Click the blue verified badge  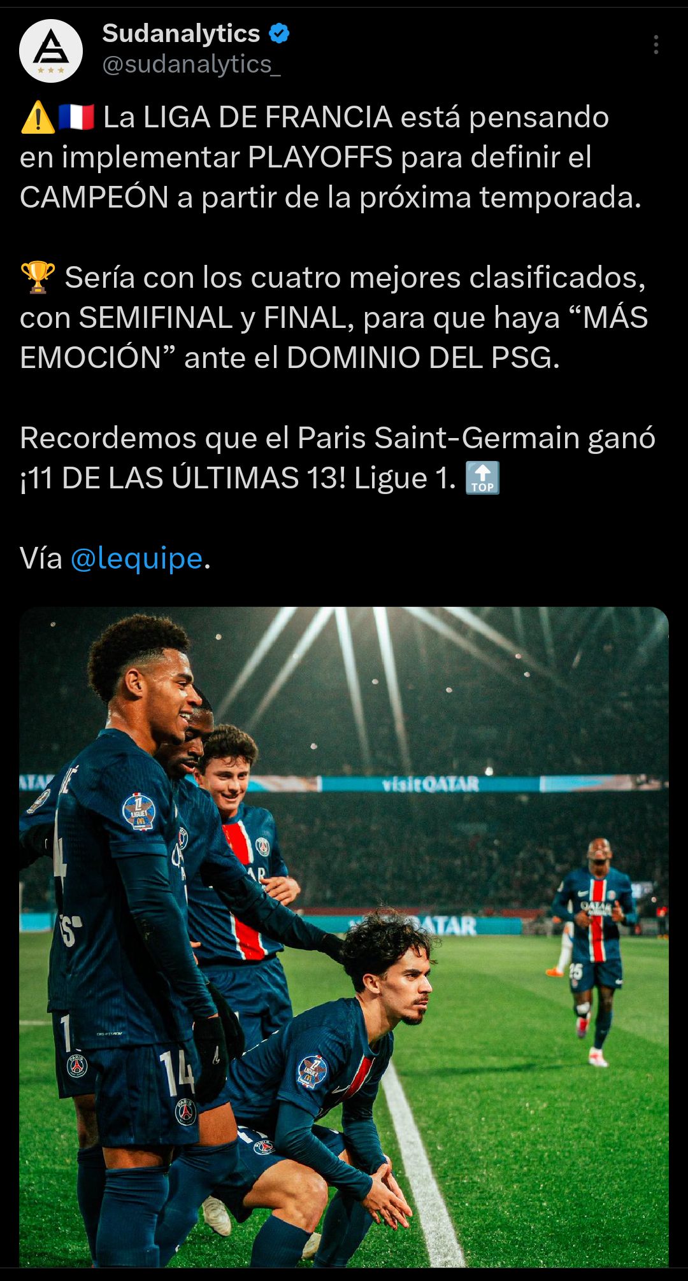click(279, 33)
